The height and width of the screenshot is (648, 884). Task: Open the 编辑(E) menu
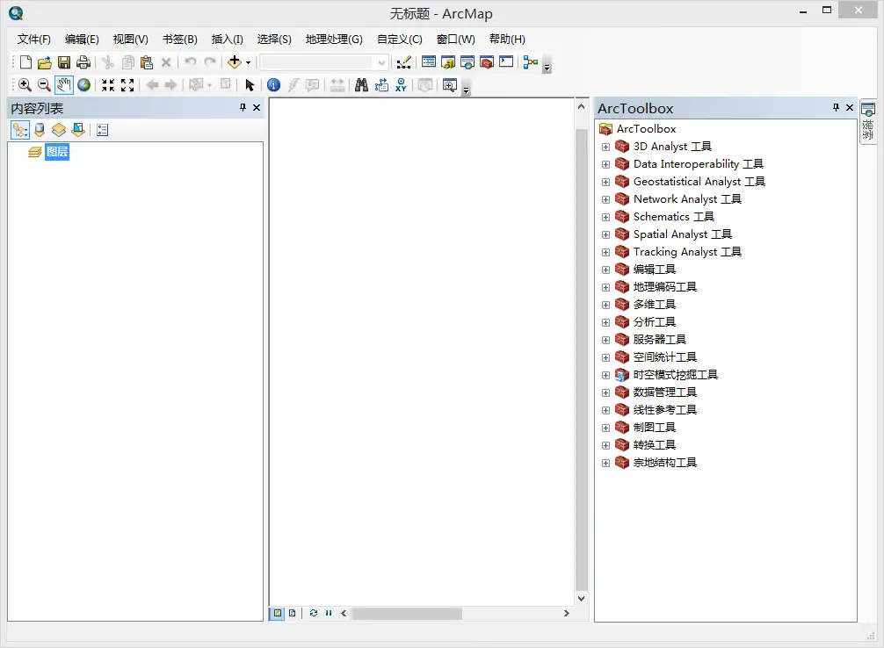click(82, 39)
